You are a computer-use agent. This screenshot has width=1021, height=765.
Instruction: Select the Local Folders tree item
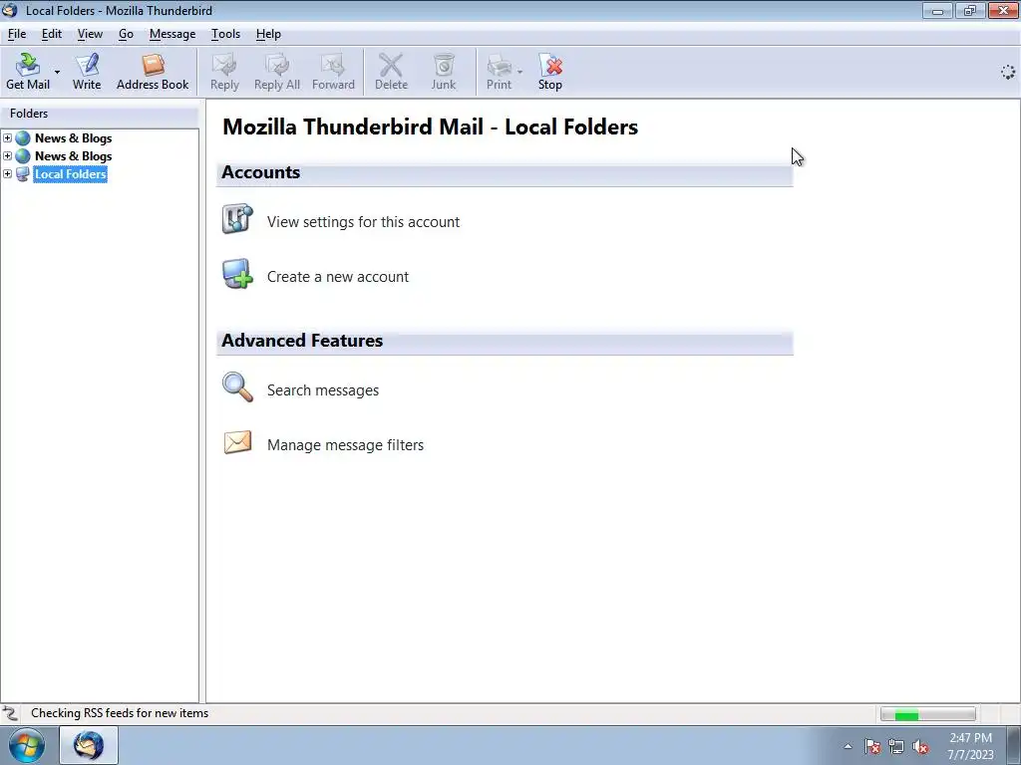coord(71,173)
